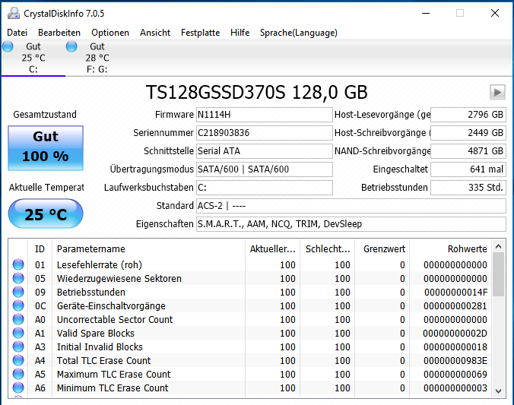Screen dimensions: 514x405
Task: Click the CrystalDiskInfo app icon in title bar
Action: point(14,13)
